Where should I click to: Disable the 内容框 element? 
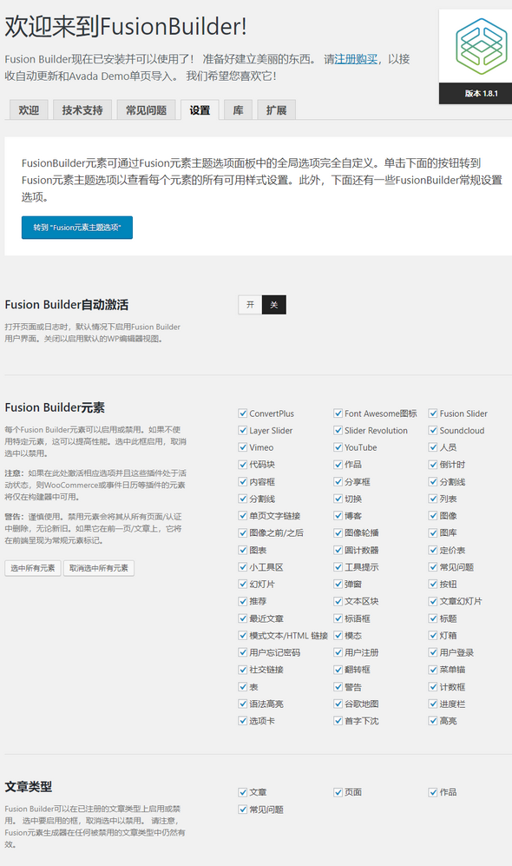pyautogui.click(x=243, y=481)
